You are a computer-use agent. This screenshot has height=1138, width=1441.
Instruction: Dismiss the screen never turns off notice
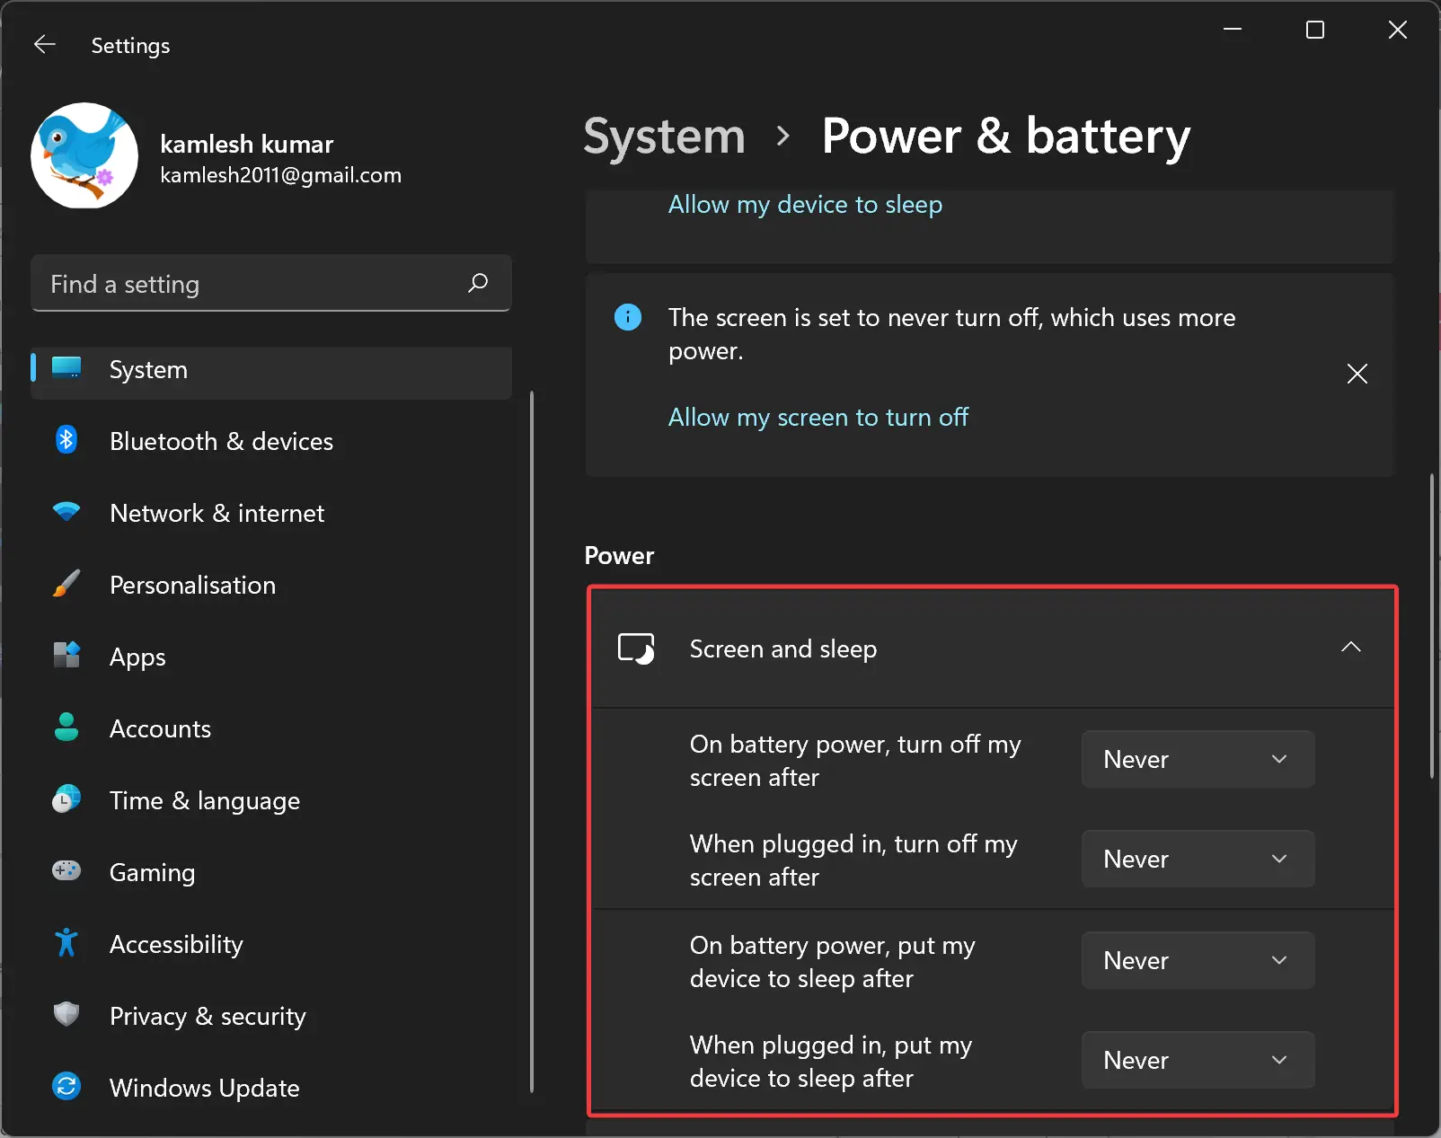tap(1357, 374)
